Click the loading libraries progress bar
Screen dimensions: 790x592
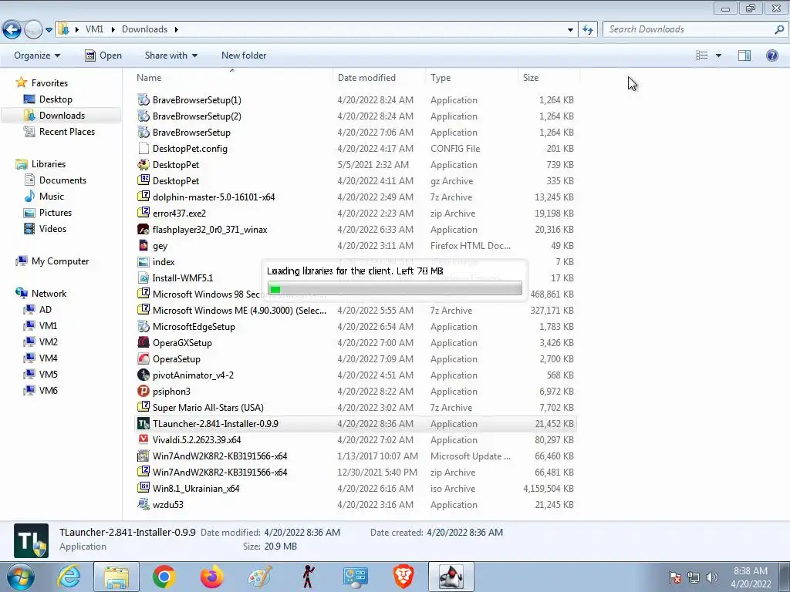click(x=395, y=289)
